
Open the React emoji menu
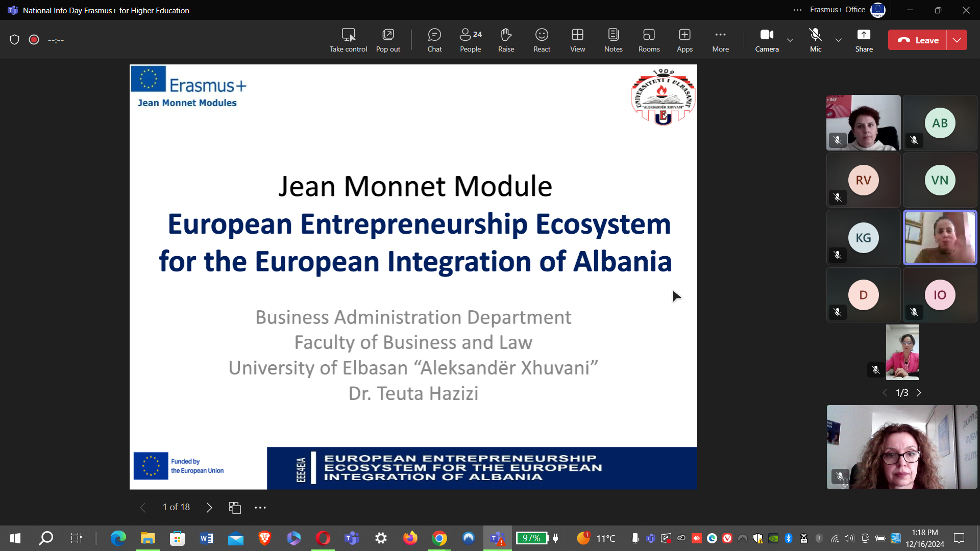click(542, 40)
